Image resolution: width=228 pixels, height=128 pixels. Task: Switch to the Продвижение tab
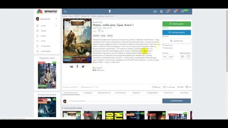coord(152,93)
